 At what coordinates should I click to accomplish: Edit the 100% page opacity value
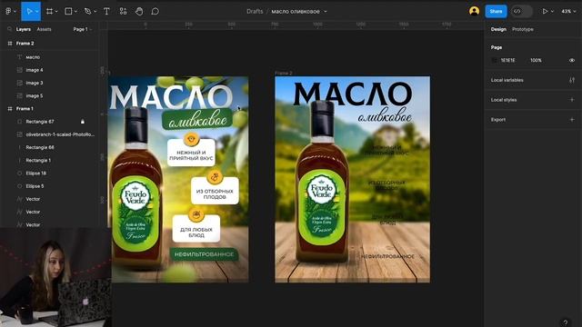point(536,60)
